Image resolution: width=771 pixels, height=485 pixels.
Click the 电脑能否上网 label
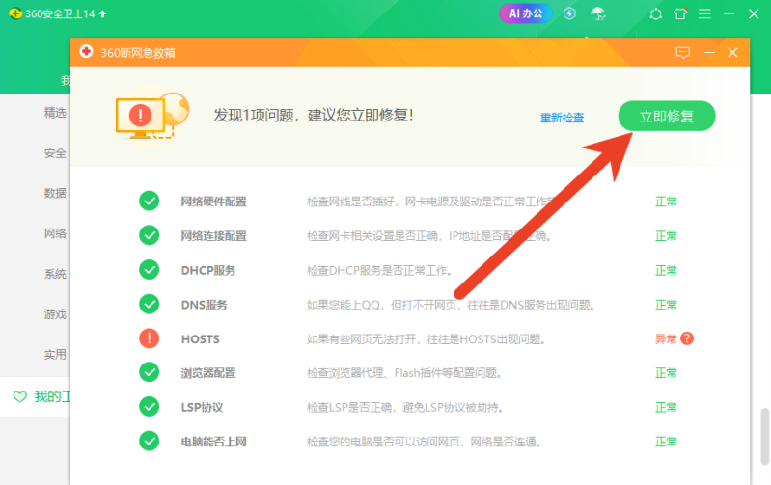pyautogui.click(x=213, y=442)
